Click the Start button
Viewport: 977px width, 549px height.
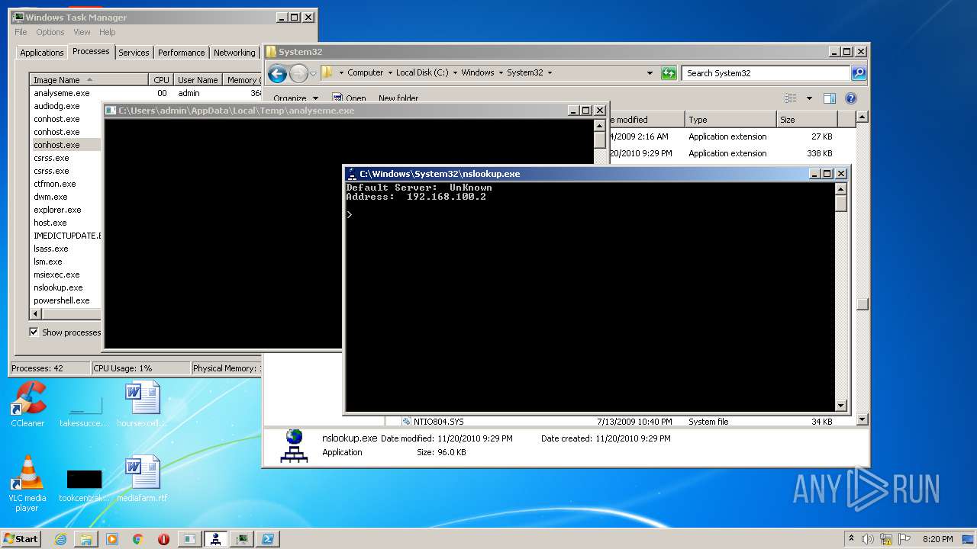[x=21, y=539]
